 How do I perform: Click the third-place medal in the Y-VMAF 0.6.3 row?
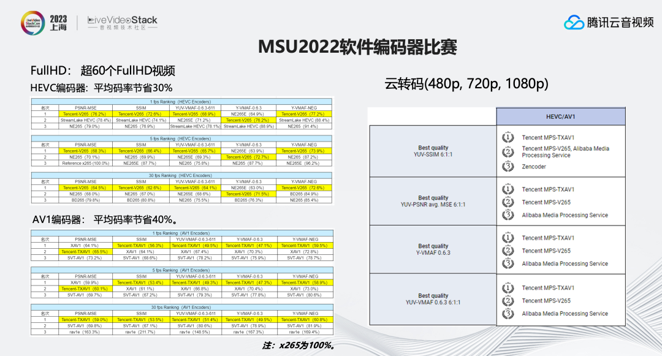[x=508, y=263]
